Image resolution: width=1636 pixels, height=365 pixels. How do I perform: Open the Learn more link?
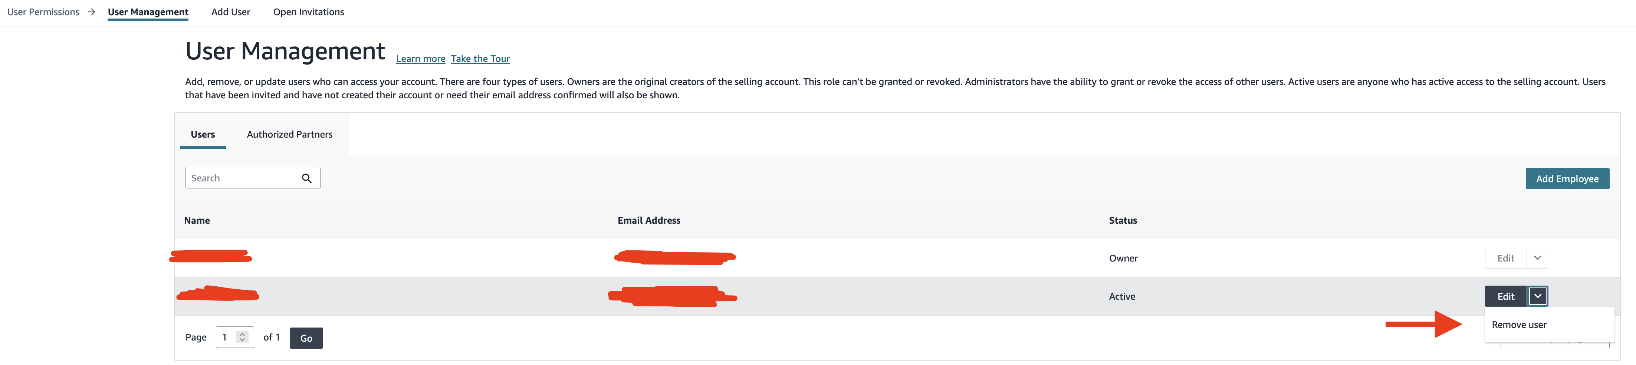[x=420, y=59]
